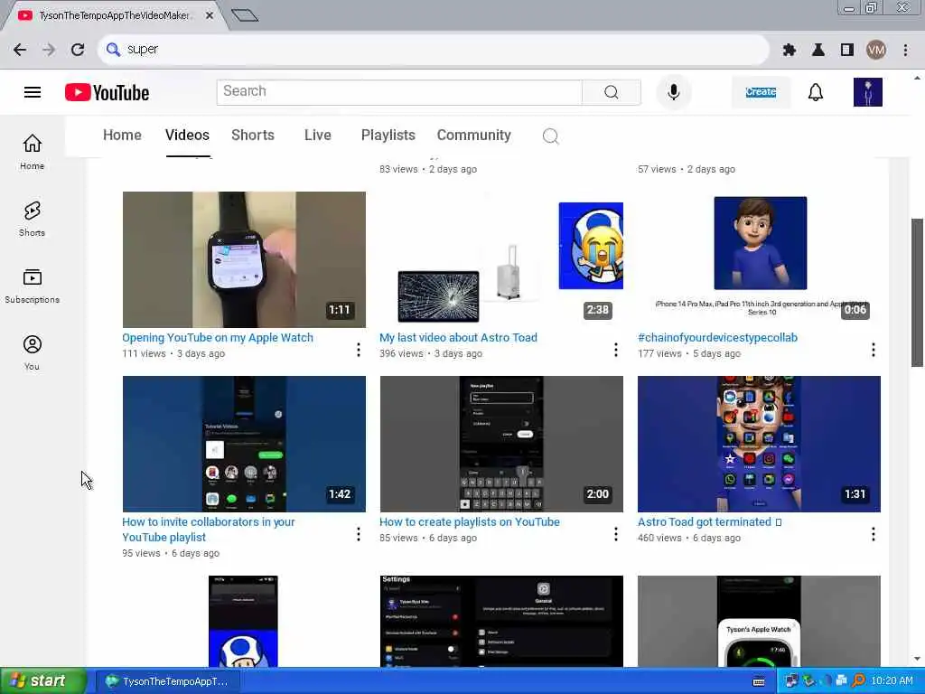Open the Community tab
This screenshot has width=925, height=694.
(x=473, y=136)
